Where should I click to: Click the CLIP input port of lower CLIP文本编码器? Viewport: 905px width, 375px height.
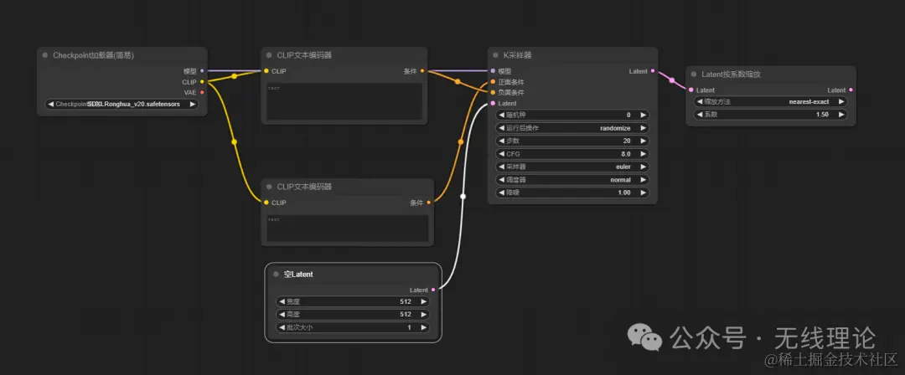click(x=266, y=203)
